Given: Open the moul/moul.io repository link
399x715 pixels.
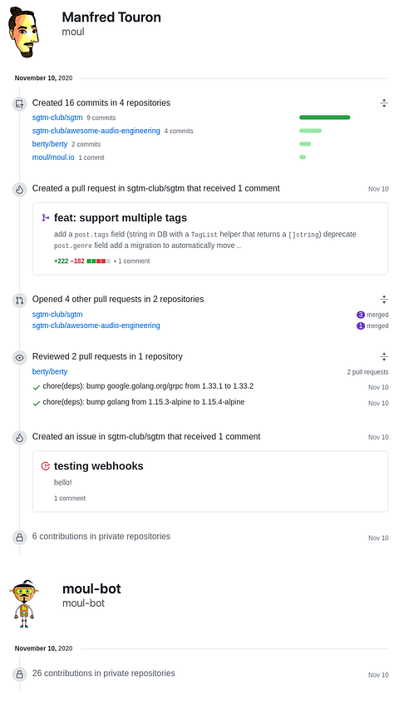Looking at the screenshot, I should (53, 156).
